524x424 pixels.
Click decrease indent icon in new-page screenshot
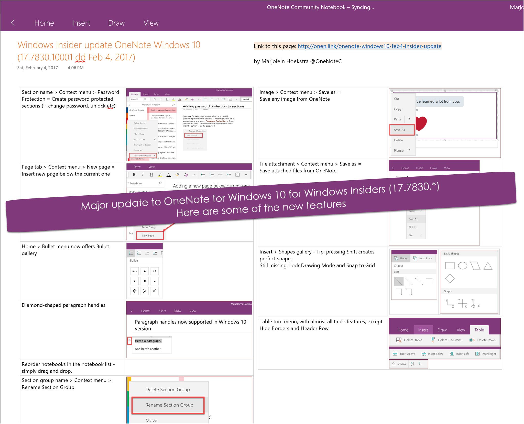tap(220, 175)
